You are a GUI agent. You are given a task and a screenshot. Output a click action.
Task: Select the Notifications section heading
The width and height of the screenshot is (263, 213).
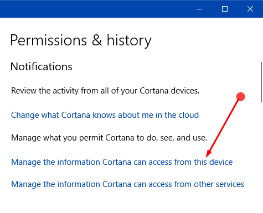click(x=42, y=66)
